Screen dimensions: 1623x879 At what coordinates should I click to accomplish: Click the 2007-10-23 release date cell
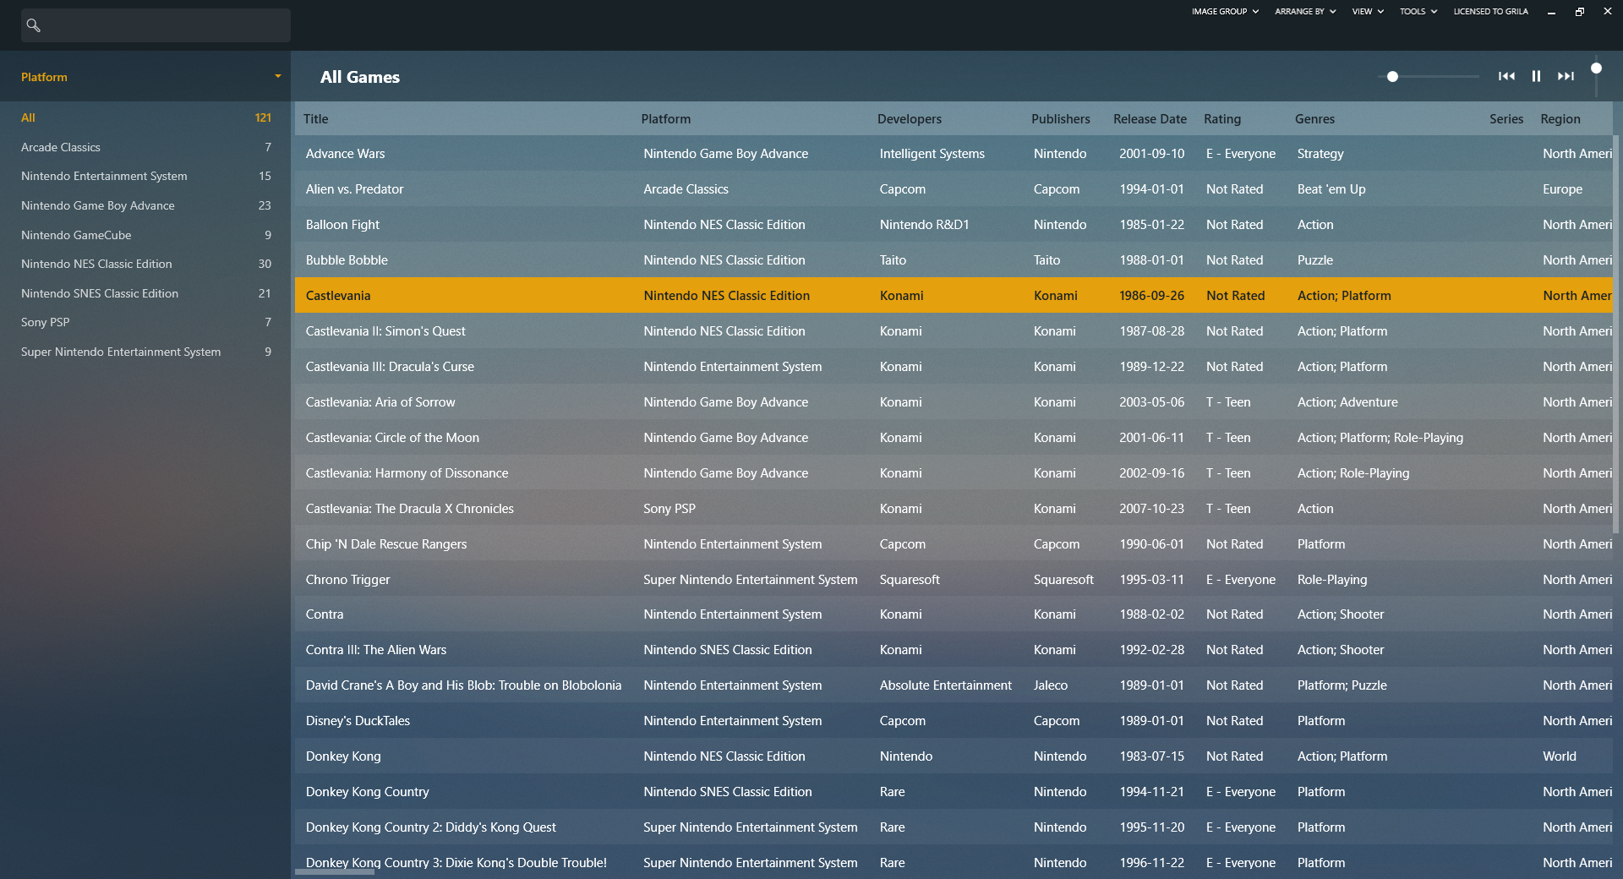coord(1151,509)
